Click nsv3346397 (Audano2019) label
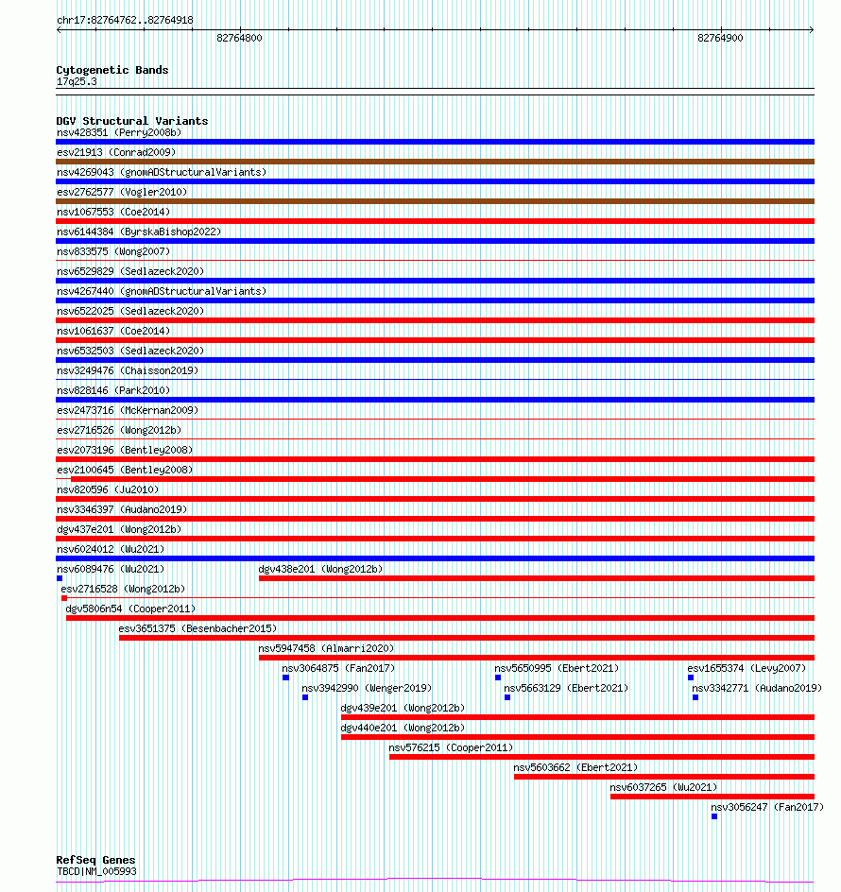Viewport: 841px width, 892px height. [122, 509]
